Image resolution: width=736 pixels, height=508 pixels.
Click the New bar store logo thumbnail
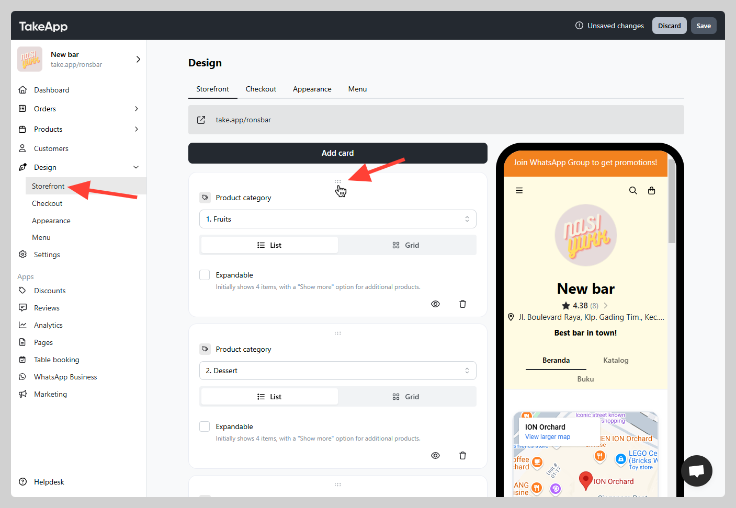coord(30,59)
